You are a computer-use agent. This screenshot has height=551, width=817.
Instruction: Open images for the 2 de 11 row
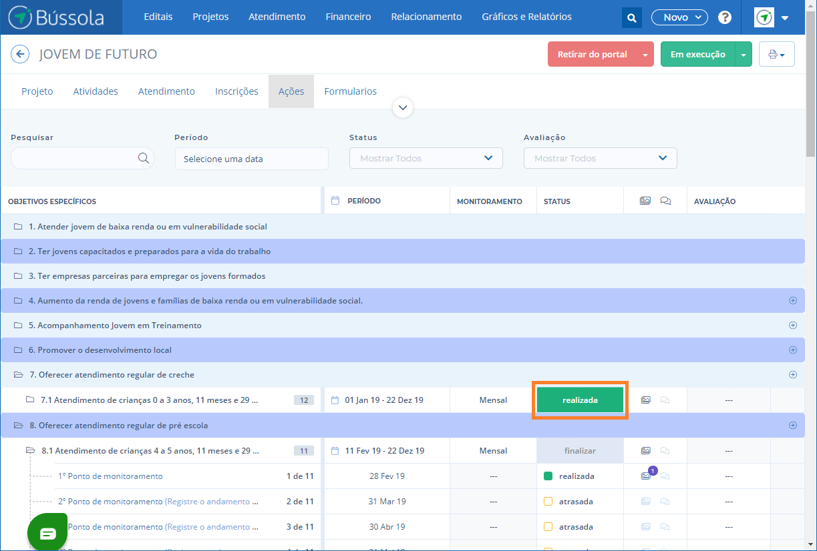tap(645, 502)
